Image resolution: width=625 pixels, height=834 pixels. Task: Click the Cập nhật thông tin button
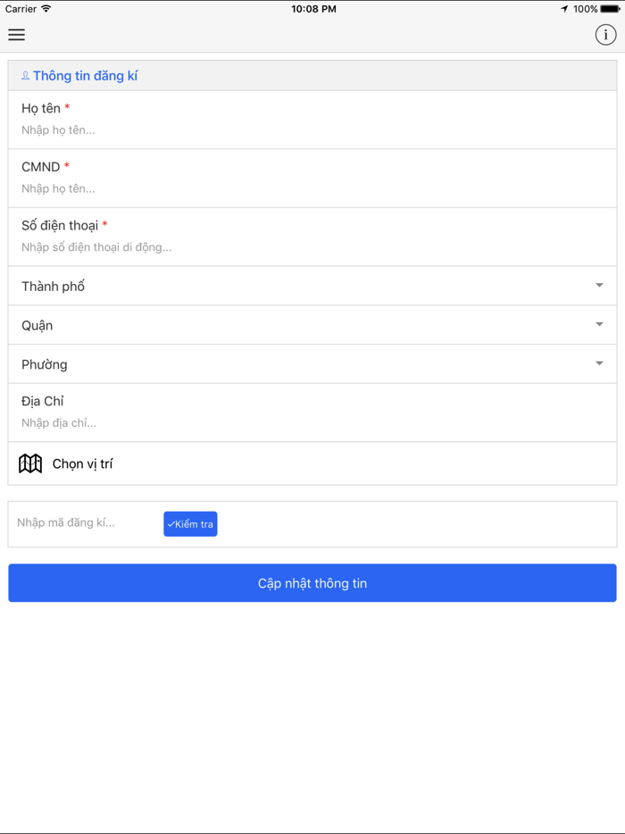[x=312, y=583]
